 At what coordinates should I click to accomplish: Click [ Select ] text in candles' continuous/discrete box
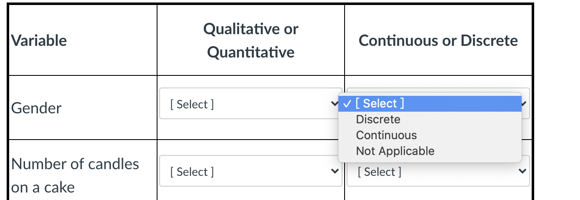point(380,172)
